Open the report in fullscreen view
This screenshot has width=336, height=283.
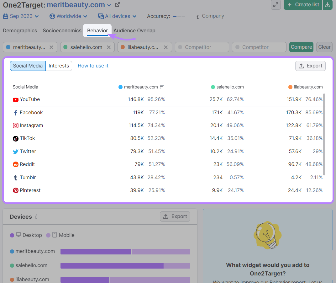[x=276, y=5]
